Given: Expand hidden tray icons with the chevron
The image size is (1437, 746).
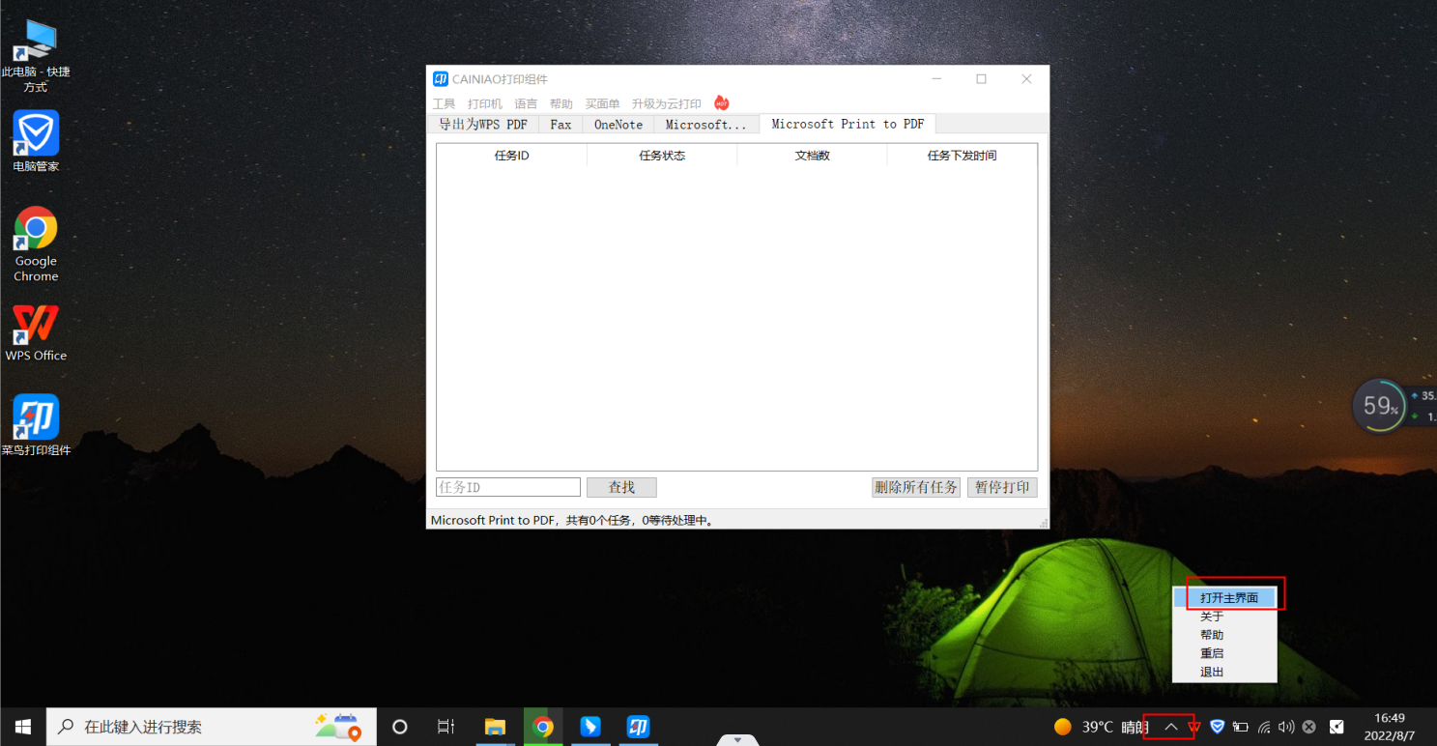Looking at the screenshot, I should pos(1170,726).
